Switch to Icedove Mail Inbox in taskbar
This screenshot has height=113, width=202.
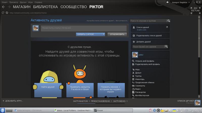point(73,110)
